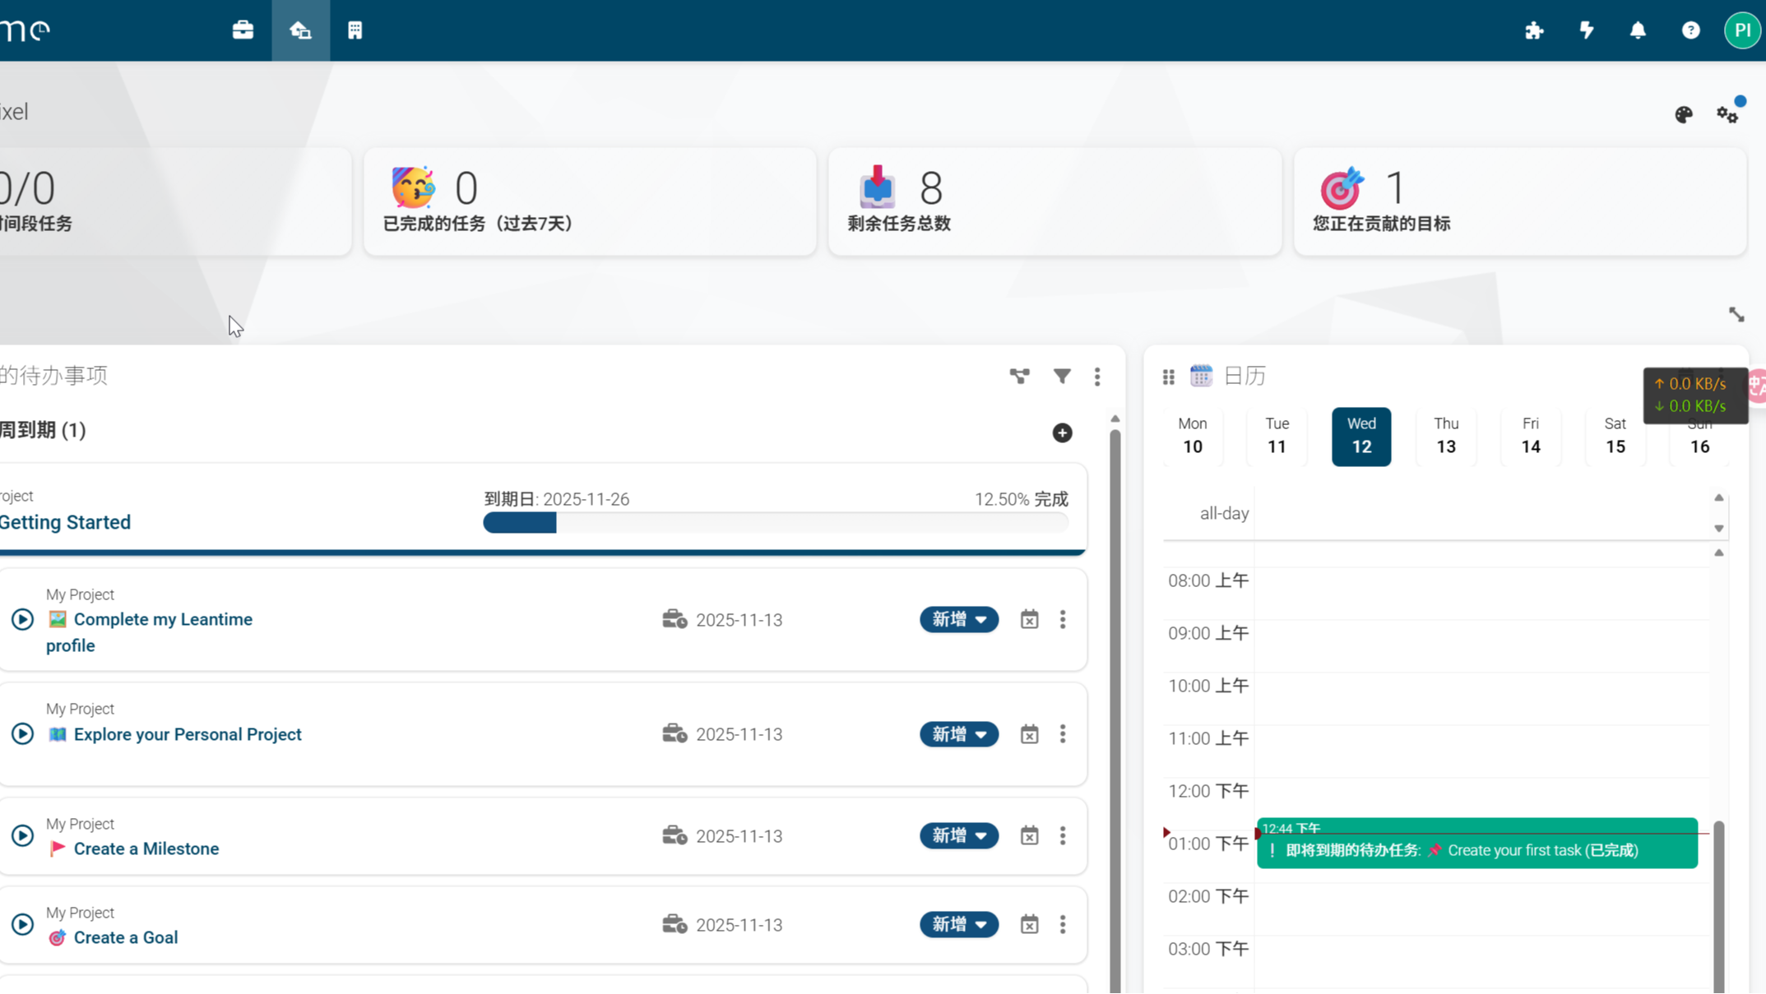Open the plugins puzzle icon in top bar
The height and width of the screenshot is (994, 1766).
coord(1535,30)
